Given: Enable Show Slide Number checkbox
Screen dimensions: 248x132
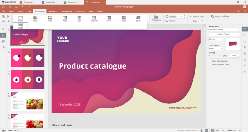Looking at the screenshot, I should tap(210, 61).
